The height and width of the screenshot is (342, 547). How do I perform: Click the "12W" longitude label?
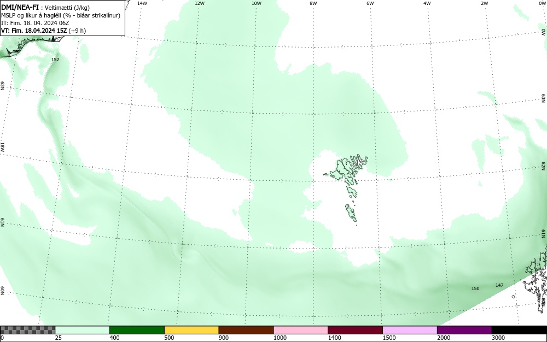pos(199,3)
